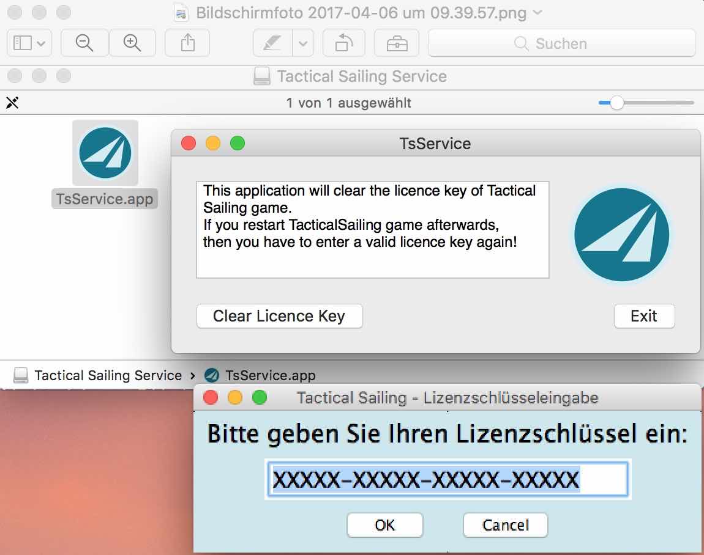Click the '1 von 1 ausgewählt' status text
704x555 pixels.
click(x=349, y=103)
